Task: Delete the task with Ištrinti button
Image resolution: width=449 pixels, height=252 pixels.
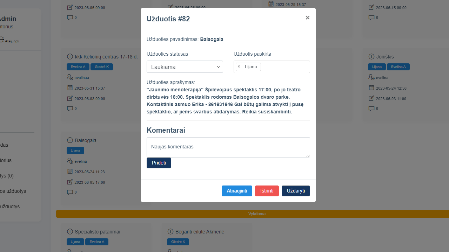Action: (267, 191)
